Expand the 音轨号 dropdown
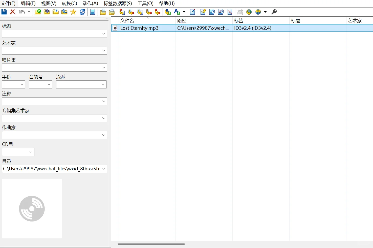Image resolution: width=373 pixels, height=248 pixels. [49, 84]
